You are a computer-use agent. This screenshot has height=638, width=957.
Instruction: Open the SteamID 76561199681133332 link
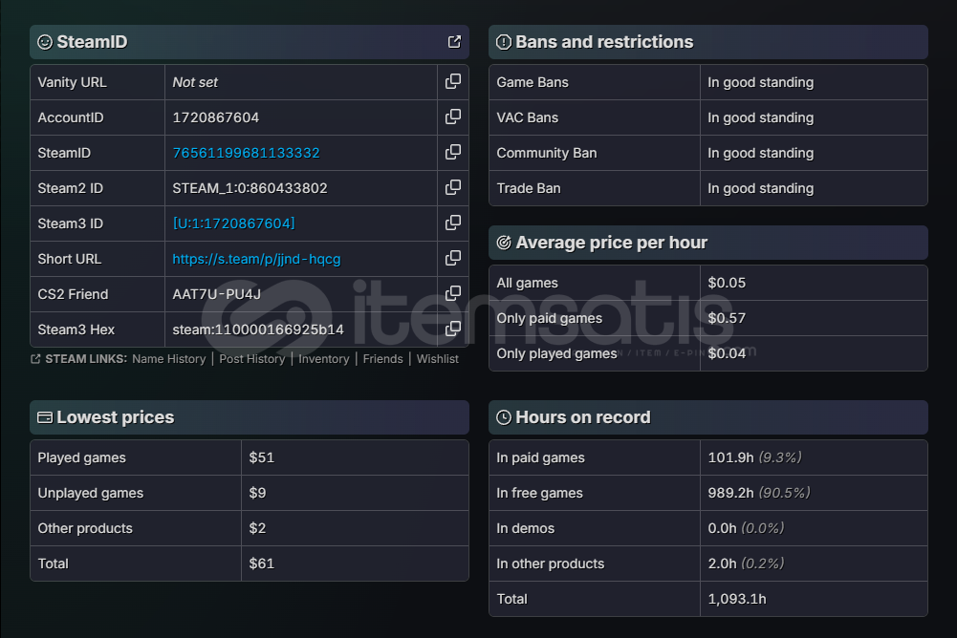(246, 153)
